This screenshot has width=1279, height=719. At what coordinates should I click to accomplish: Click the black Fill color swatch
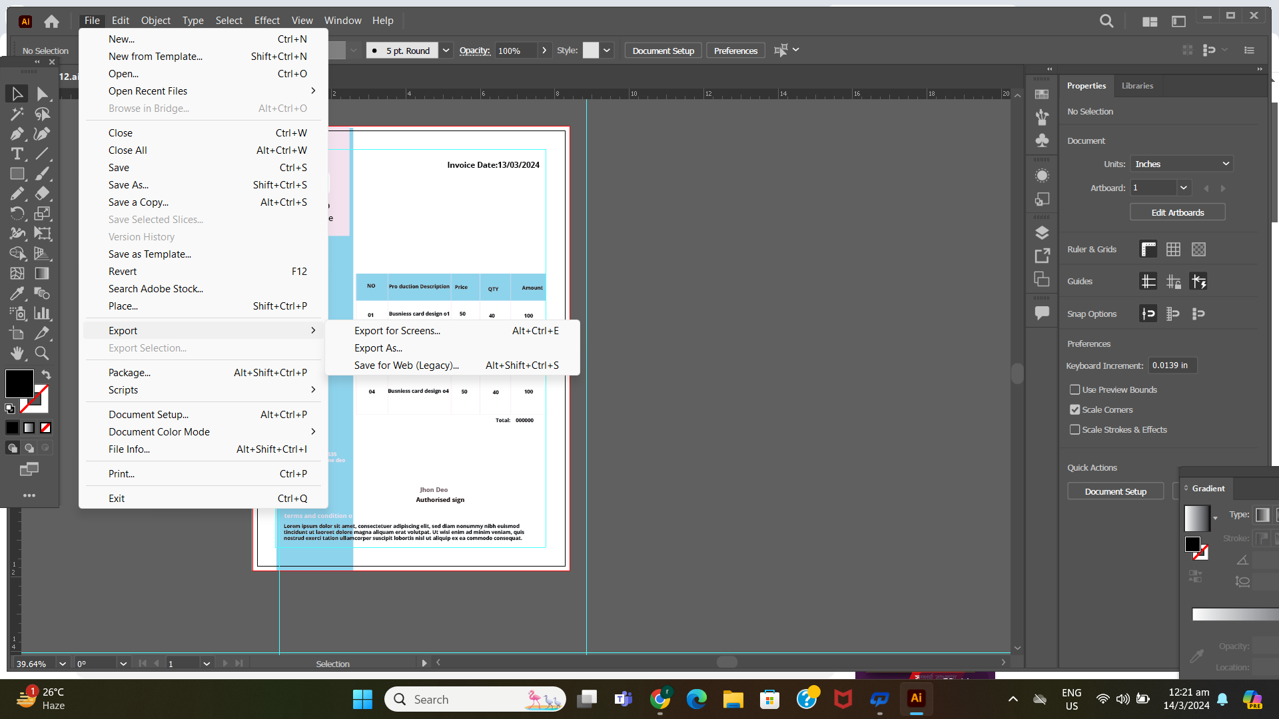tap(19, 384)
